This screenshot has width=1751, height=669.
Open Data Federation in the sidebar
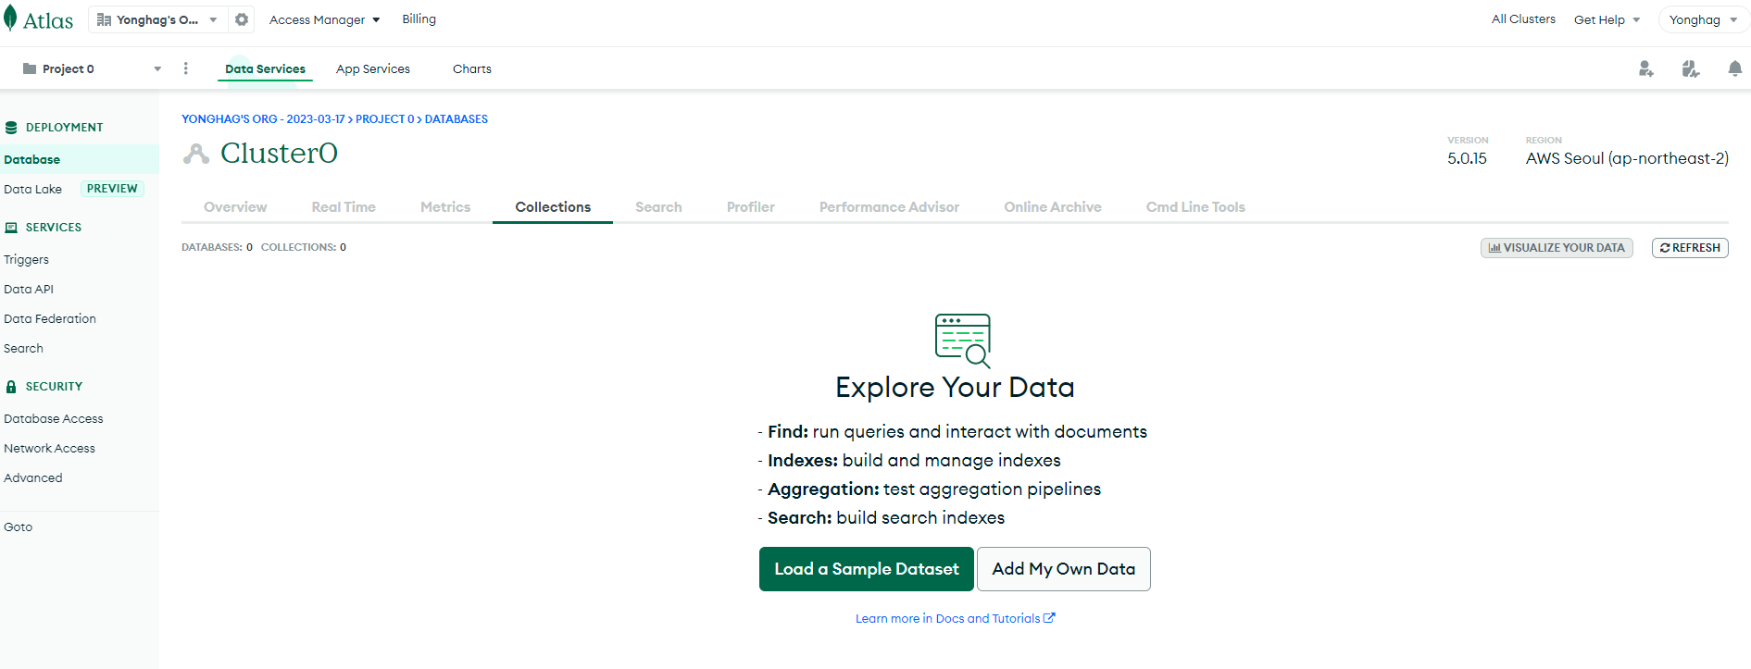[x=50, y=319]
